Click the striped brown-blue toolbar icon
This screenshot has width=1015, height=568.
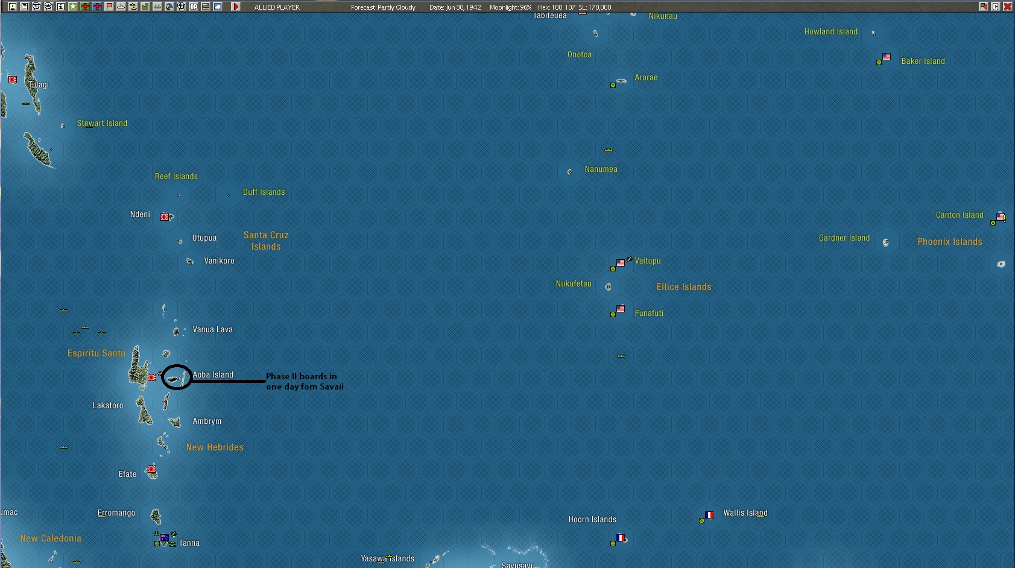pos(206,7)
